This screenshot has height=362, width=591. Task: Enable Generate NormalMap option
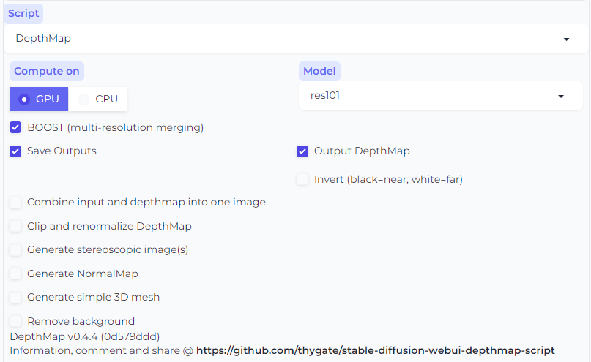15,274
